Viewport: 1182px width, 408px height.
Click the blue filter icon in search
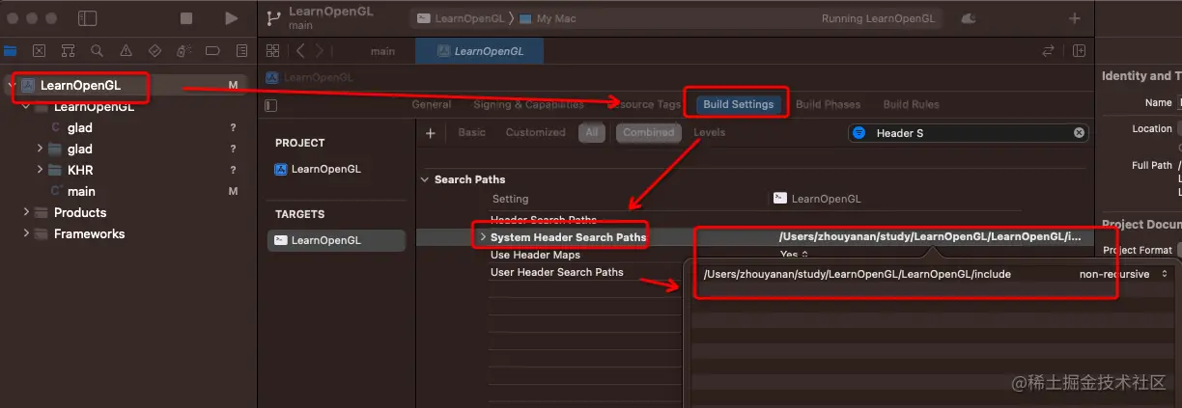[x=858, y=133]
